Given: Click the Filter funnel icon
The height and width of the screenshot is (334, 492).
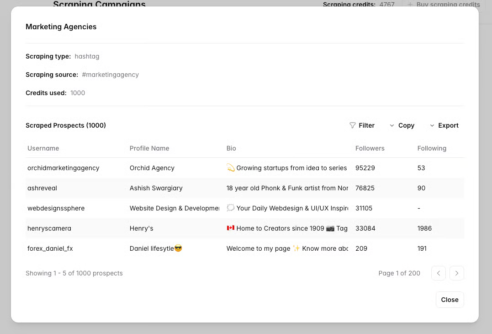Looking at the screenshot, I should click(x=352, y=125).
